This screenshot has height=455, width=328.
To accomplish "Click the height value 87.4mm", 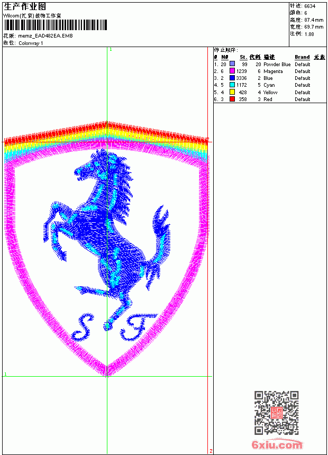I will coord(314,20).
